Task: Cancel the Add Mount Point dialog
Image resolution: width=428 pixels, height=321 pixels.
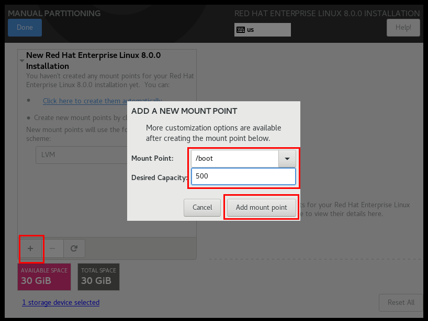Action: point(202,207)
